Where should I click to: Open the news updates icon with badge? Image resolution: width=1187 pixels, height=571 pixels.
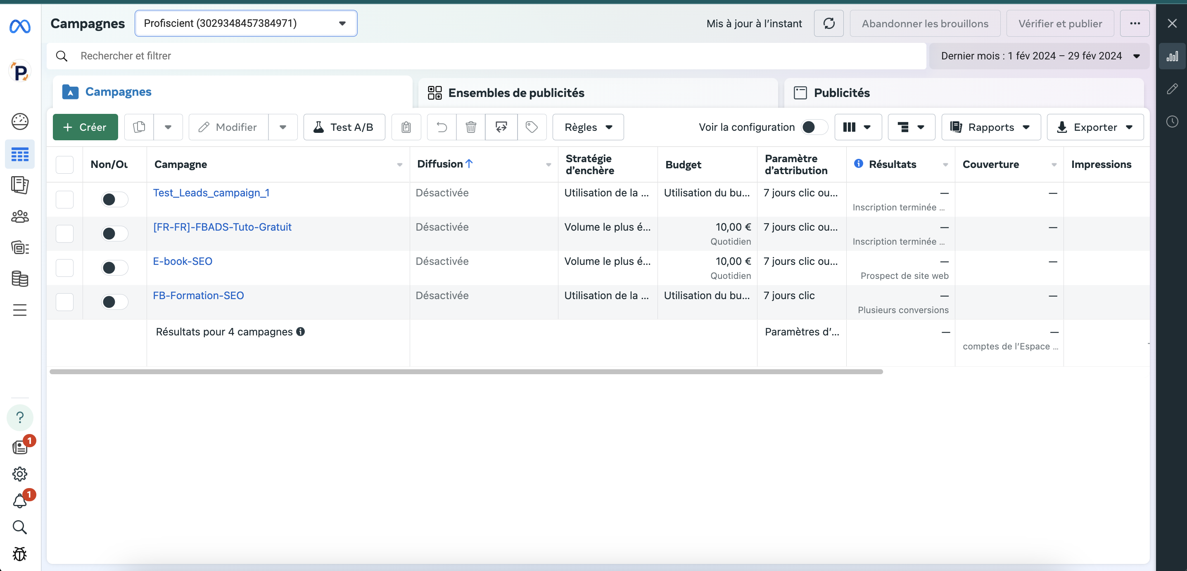20,447
